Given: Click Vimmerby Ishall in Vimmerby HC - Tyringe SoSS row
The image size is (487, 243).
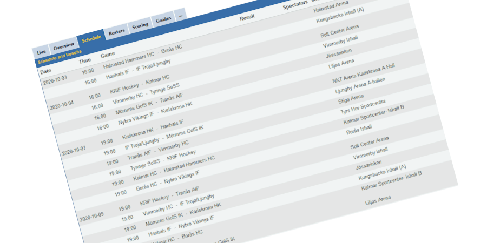Looking at the screenshot, I should point(340,42).
